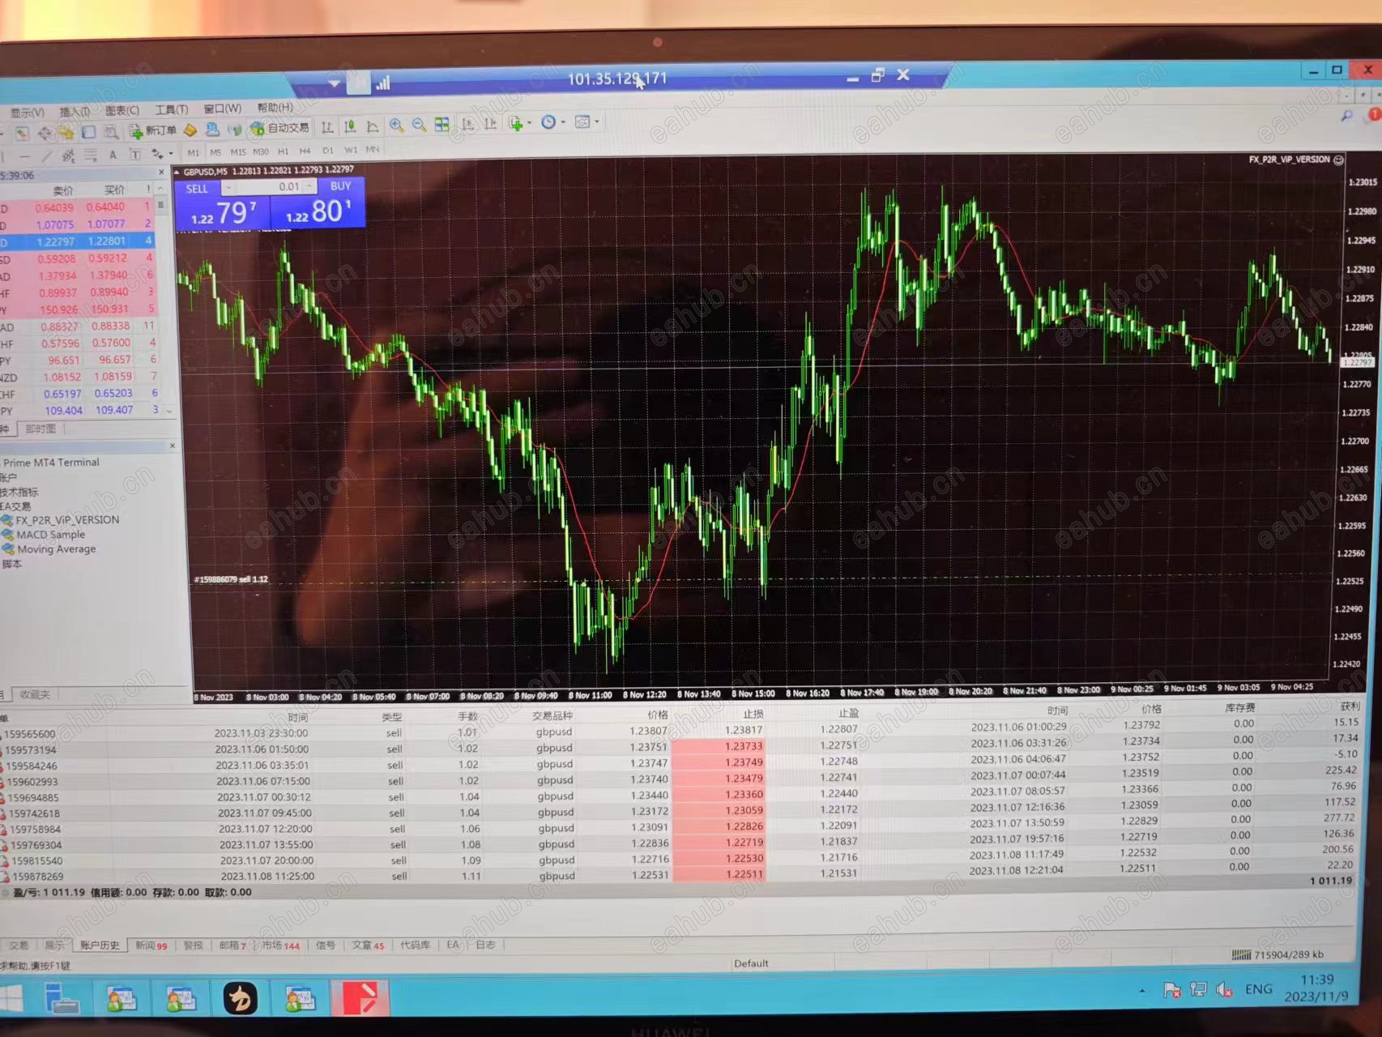This screenshot has height=1037, width=1382.
Task: Open the 帮助(H) help menu
Action: point(275,108)
